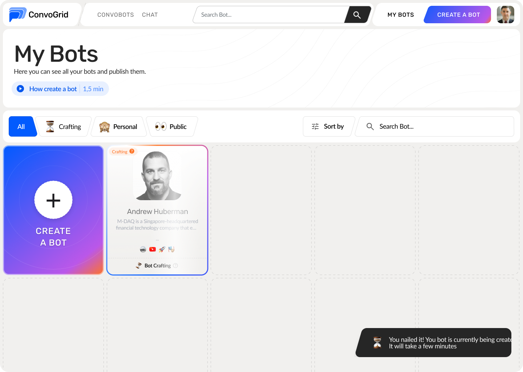Open the Sort by dropdown

329,126
